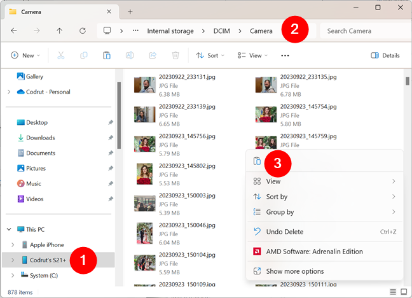Unpin Videos using its pin icon

coord(111,199)
